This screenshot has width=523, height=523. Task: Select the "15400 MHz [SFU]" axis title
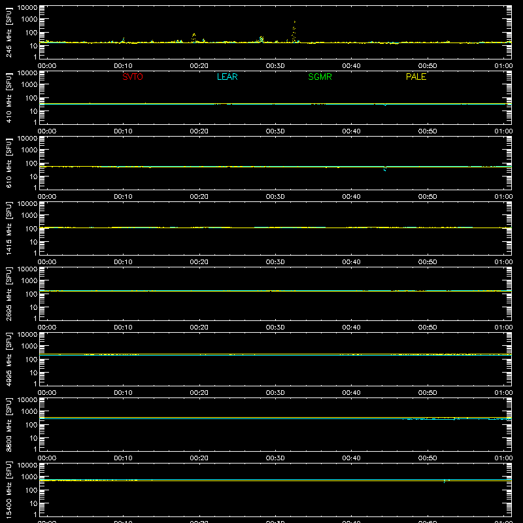[x=8, y=490]
